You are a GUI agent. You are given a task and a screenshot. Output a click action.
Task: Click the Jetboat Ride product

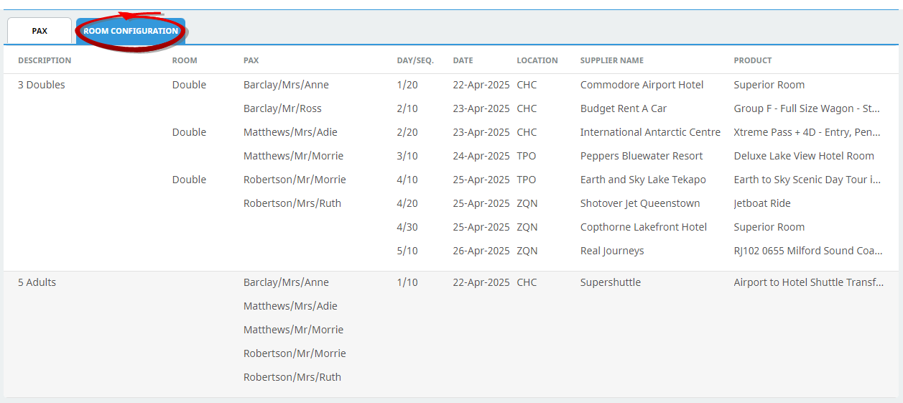(x=761, y=203)
